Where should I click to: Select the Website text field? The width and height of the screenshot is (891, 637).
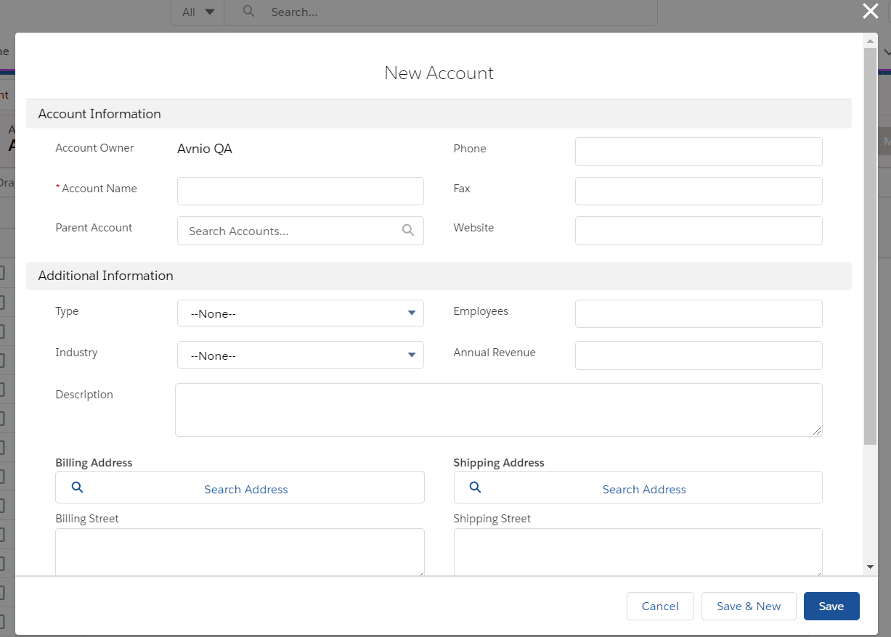coord(698,231)
